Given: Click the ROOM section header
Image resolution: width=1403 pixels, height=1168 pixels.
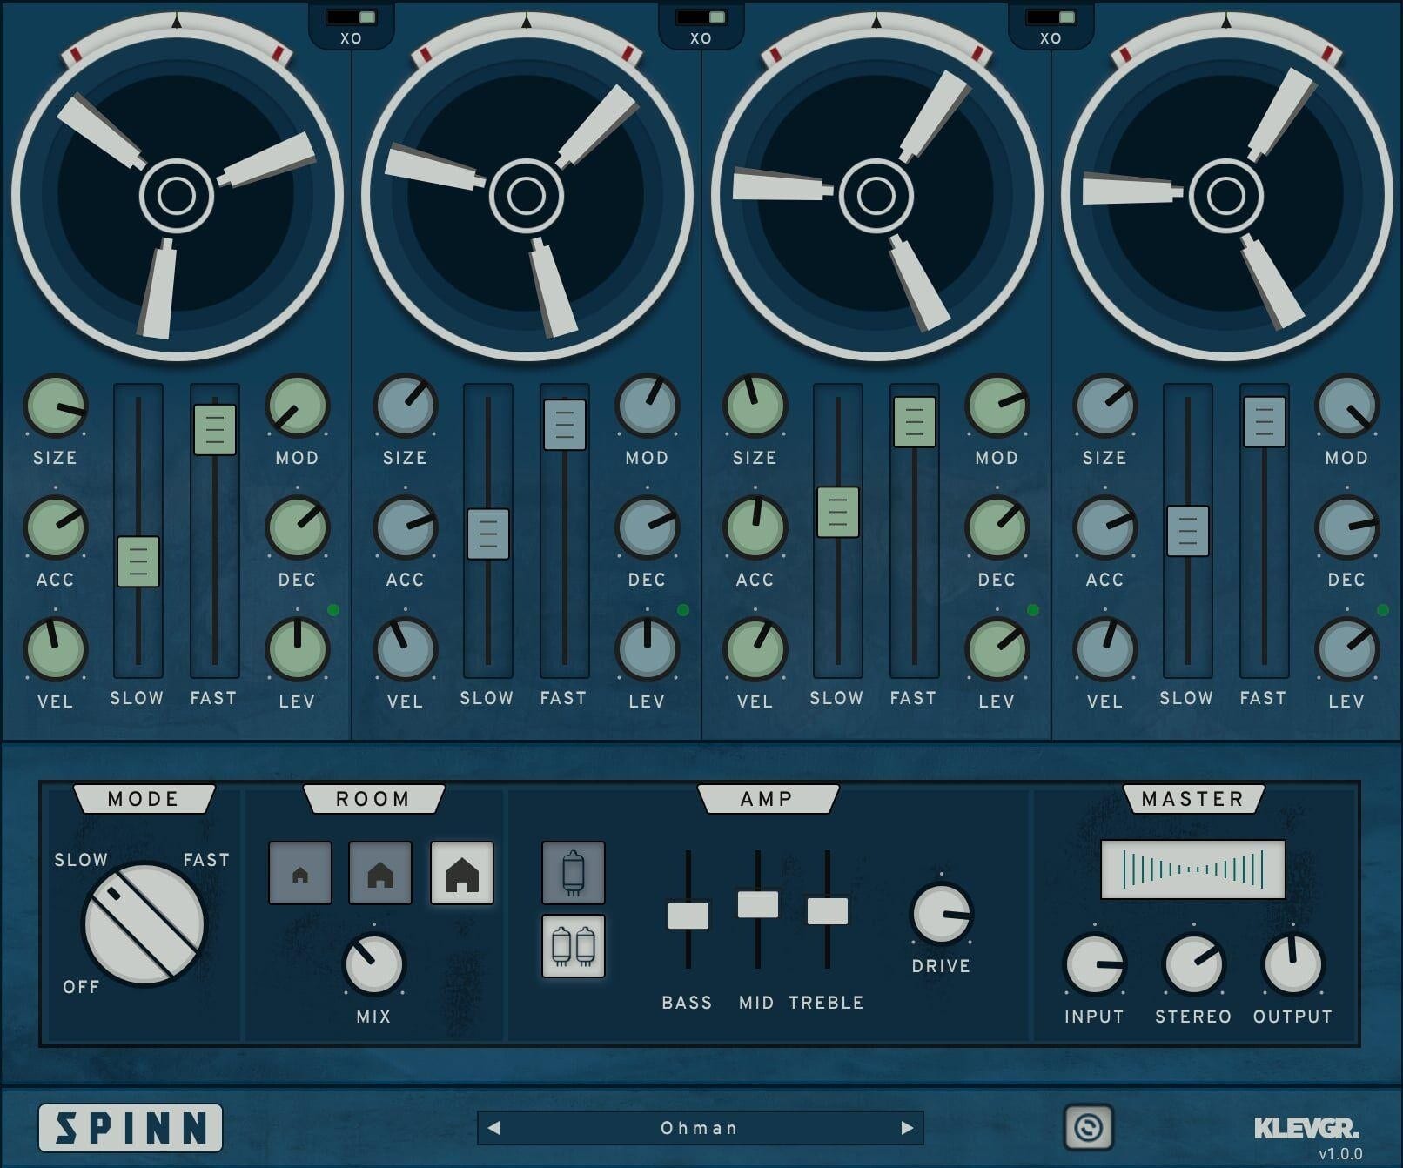Looking at the screenshot, I should point(373,798).
